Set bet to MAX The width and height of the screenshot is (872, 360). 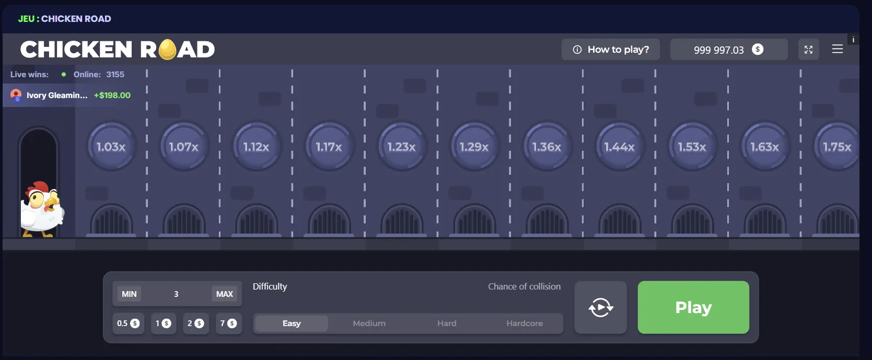[x=225, y=294]
